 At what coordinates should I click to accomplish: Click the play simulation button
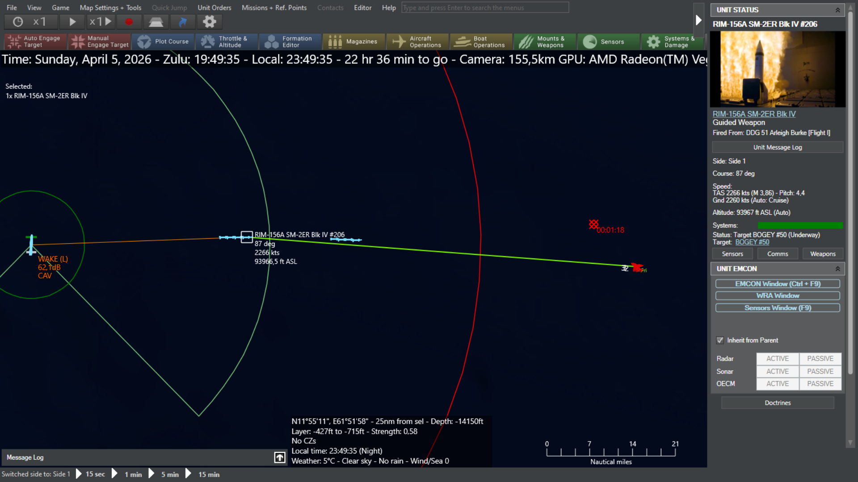pos(72,21)
